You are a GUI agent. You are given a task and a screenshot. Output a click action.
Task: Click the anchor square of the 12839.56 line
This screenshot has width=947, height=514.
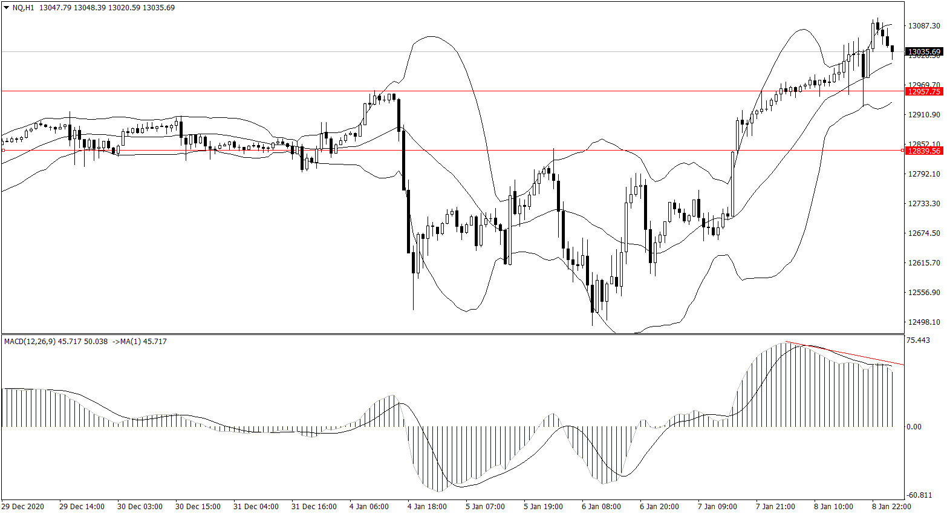(x=3, y=150)
